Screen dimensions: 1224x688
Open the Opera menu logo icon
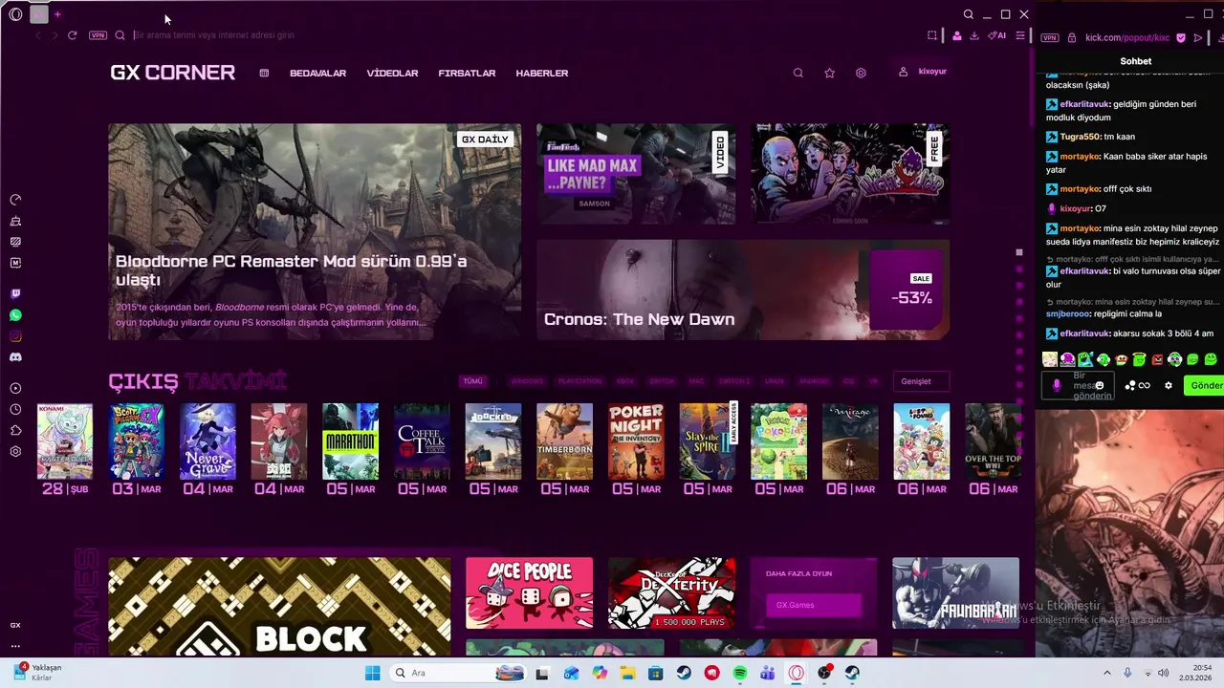point(15,14)
